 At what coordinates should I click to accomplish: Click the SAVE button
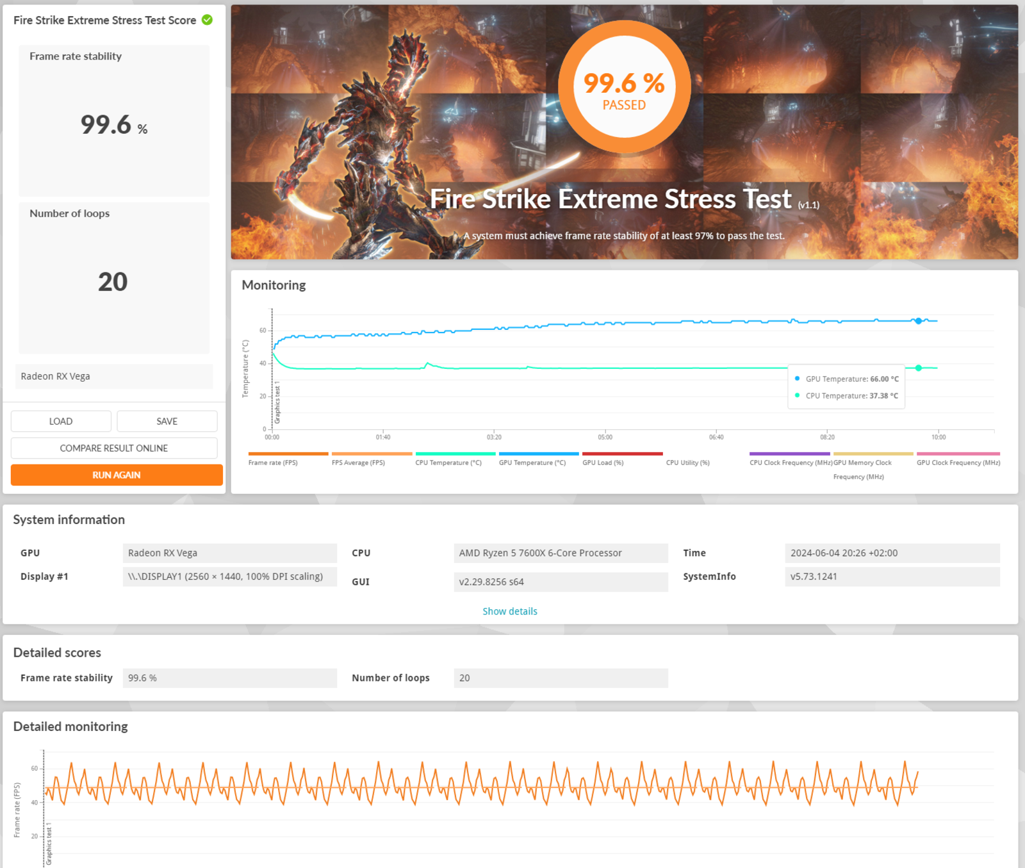(x=167, y=422)
